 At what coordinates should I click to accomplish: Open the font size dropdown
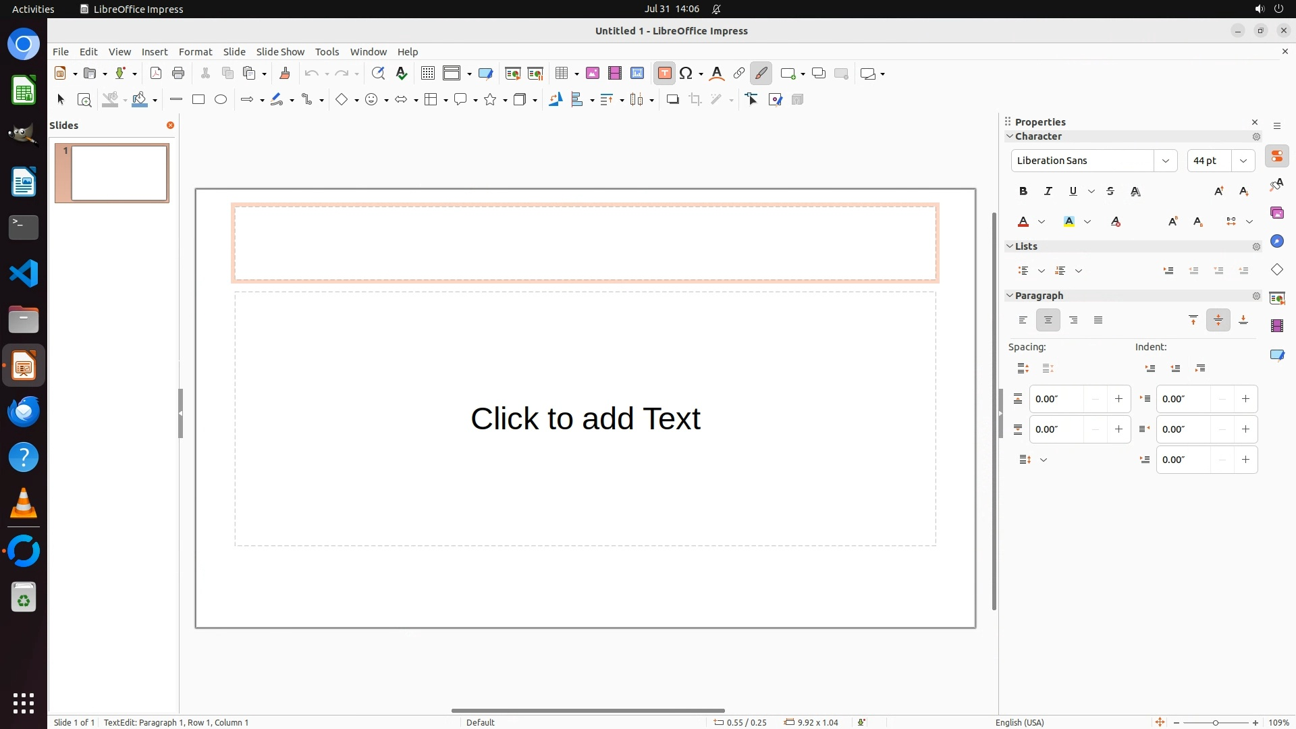click(1243, 161)
